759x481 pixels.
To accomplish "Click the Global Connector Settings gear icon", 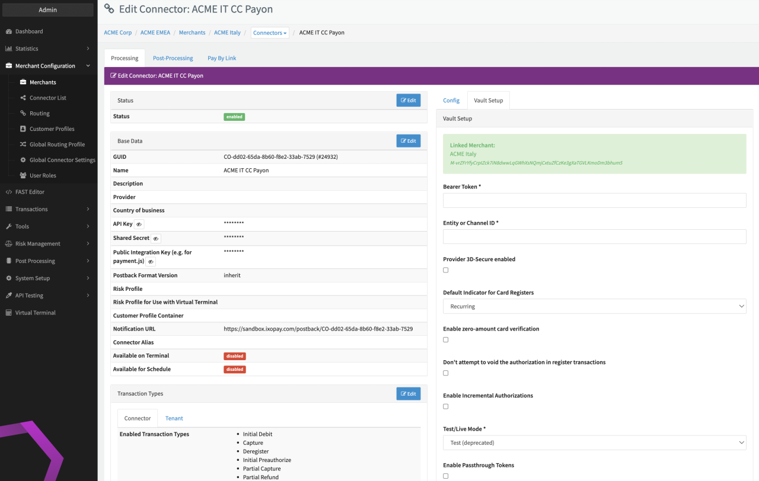I will (23, 160).
